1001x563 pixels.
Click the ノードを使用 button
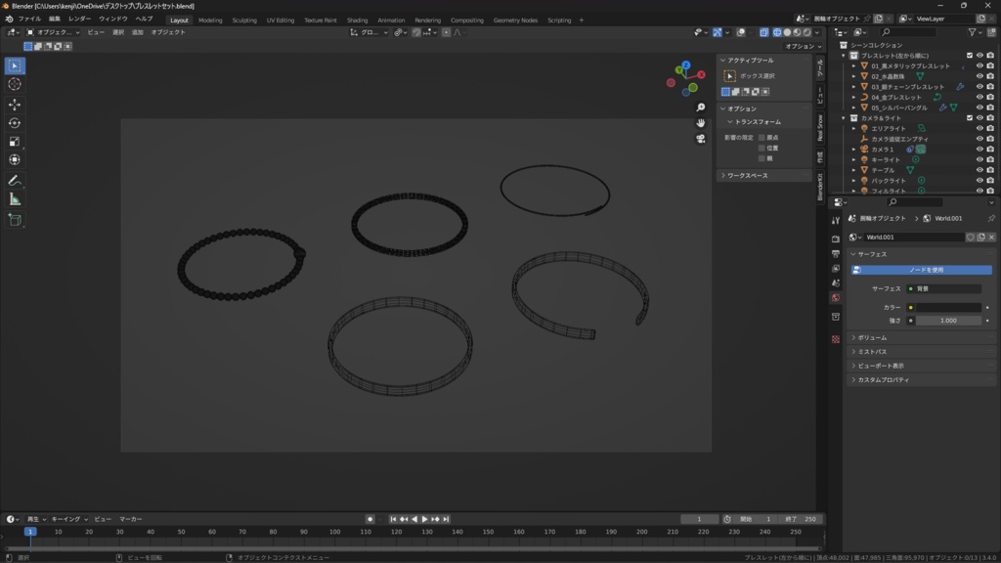(926, 270)
